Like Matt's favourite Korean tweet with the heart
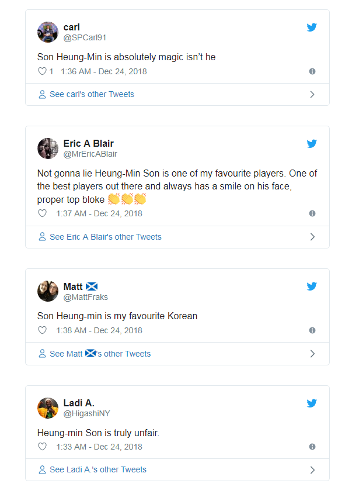Screen dimensions: 352x487 click(42, 330)
